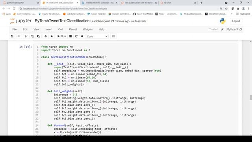Go back in browser history
The height and width of the screenshot is (142, 252).
pos(4,9)
